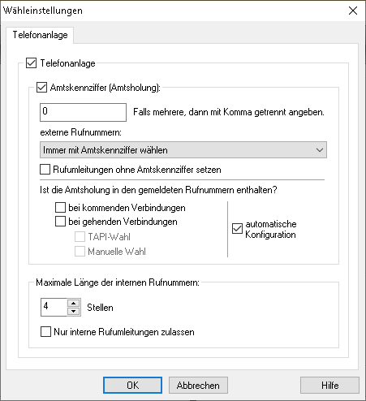Open the Hilfe button

tap(329, 385)
